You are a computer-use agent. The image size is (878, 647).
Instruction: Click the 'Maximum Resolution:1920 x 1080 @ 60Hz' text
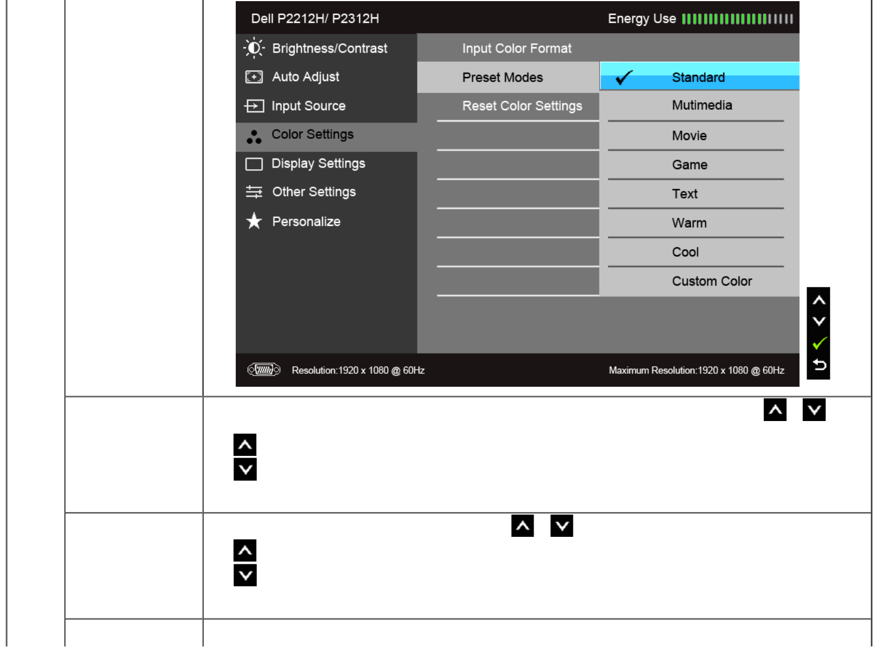pos(696,370)
